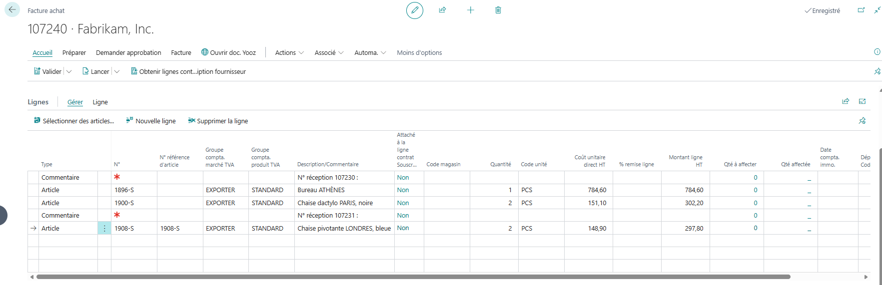The image size is (882, 285).
Task: Expand the Valider dropdown arrow
Action: [69, 72]
